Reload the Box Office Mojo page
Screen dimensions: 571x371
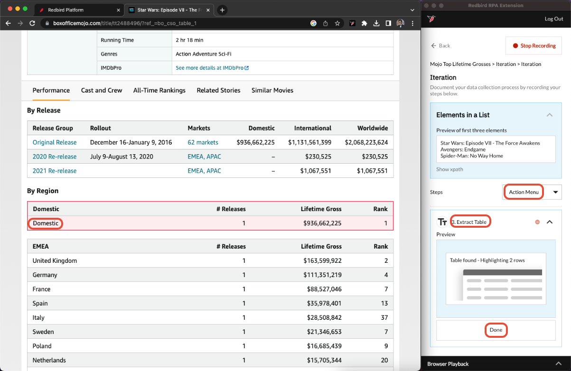click(32, 23)
